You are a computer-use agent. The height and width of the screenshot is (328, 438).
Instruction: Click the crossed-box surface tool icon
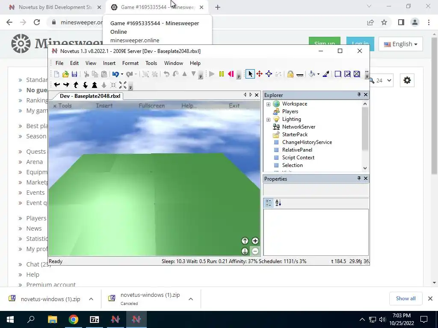click(x=357, y=74)
